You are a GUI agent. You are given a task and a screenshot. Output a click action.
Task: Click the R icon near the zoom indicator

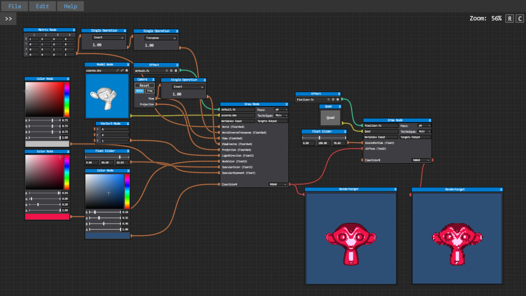[x=509, y=18]
